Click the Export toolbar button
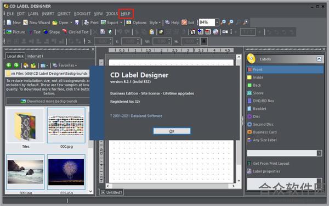Screen dimensions: 329x206 (x=110, y=23)
